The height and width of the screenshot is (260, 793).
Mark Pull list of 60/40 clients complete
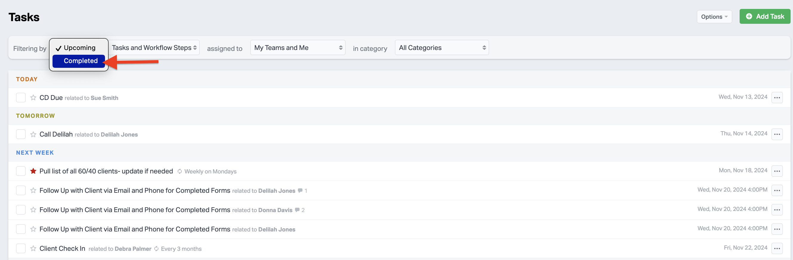[21, 171]
